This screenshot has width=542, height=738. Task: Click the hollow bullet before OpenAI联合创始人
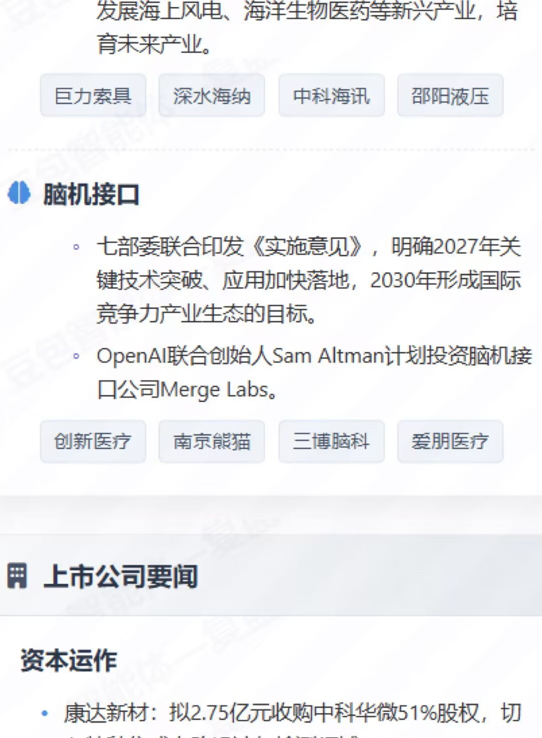click(76, 356)
